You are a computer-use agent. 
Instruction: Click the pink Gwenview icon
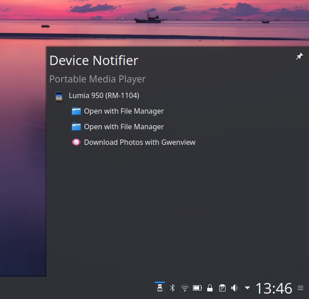click(x=76, y=143)
